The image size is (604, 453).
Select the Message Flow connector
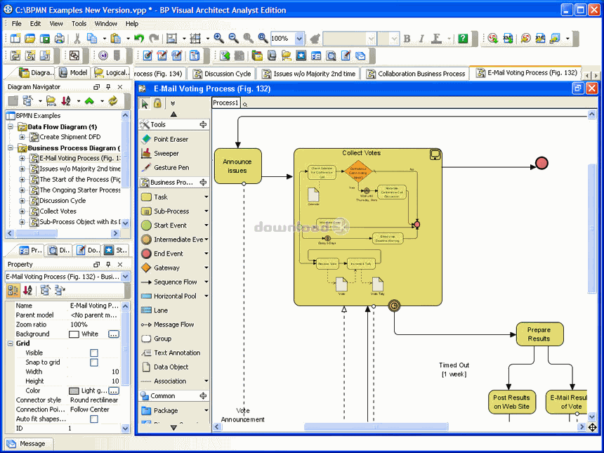tap(173, 324)
